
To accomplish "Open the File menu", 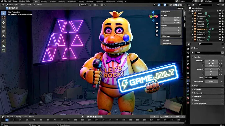I will tap(5, 1).
